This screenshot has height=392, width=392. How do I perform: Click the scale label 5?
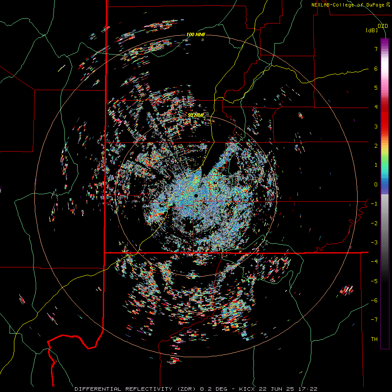(376, 88)
